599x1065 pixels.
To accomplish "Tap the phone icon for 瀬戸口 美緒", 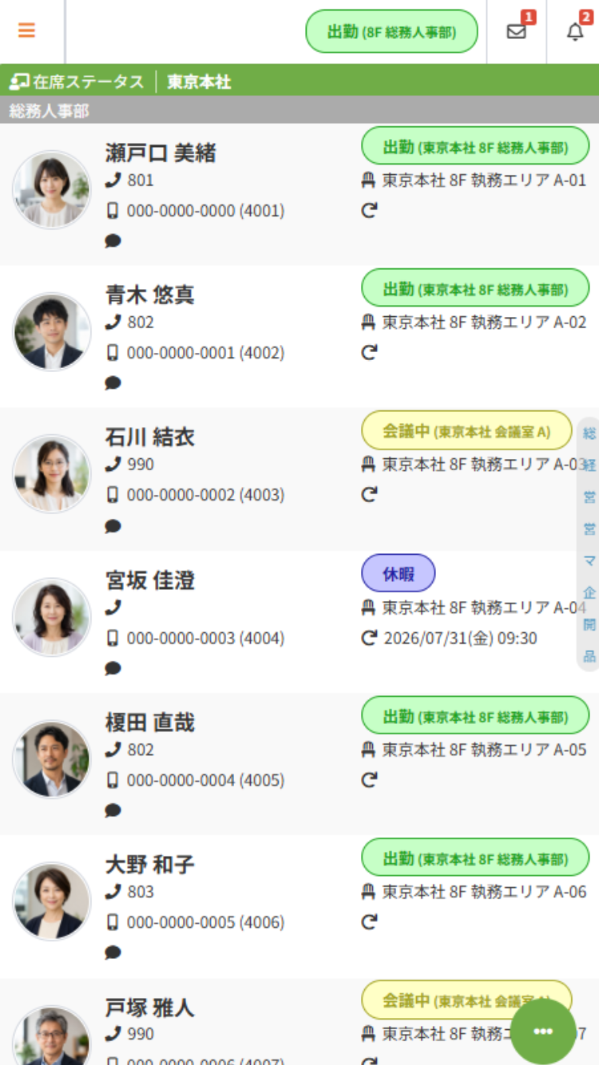I will pos(113,180).
